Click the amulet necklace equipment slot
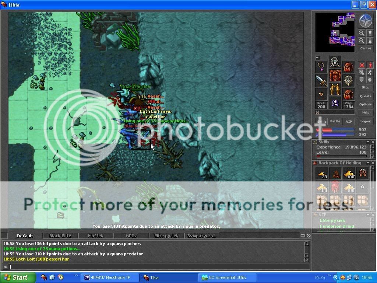 point(321,67)
